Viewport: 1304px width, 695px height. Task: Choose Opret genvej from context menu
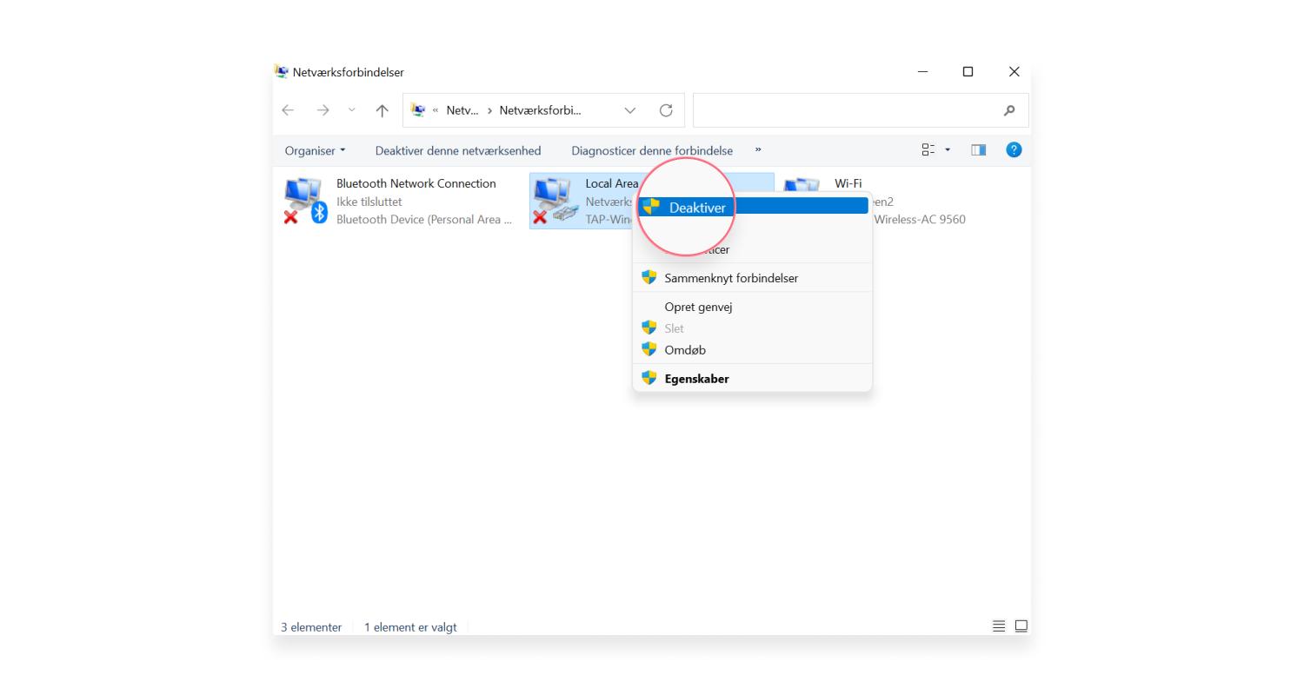coord(753,307)
